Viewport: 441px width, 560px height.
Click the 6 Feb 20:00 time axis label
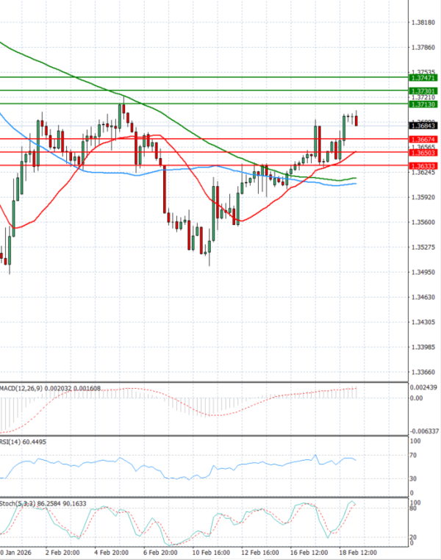[160, 551]
